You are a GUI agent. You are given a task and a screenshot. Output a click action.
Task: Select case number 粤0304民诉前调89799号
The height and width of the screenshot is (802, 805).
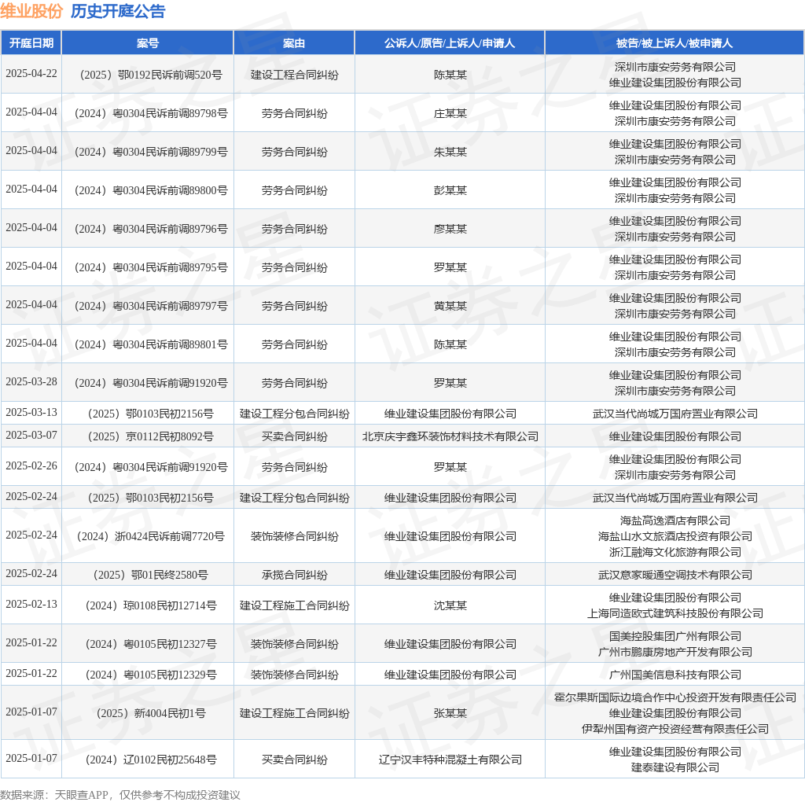[151, 152]
